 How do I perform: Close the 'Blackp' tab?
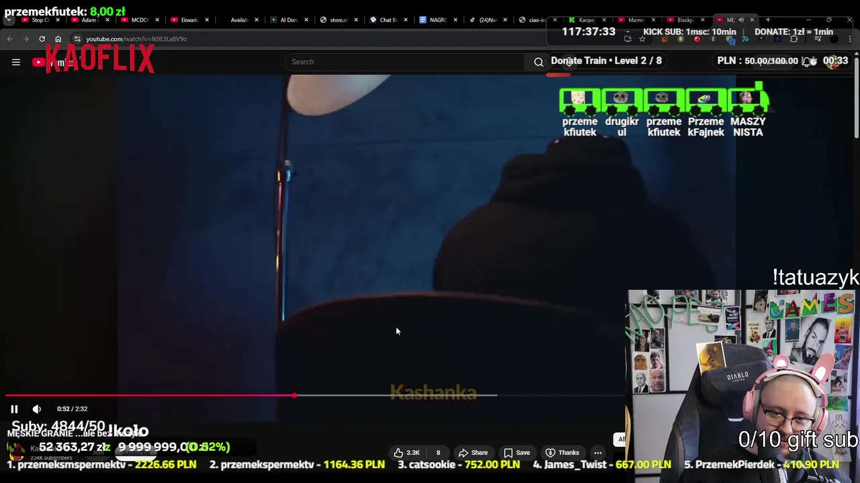[x=703, y=19]
